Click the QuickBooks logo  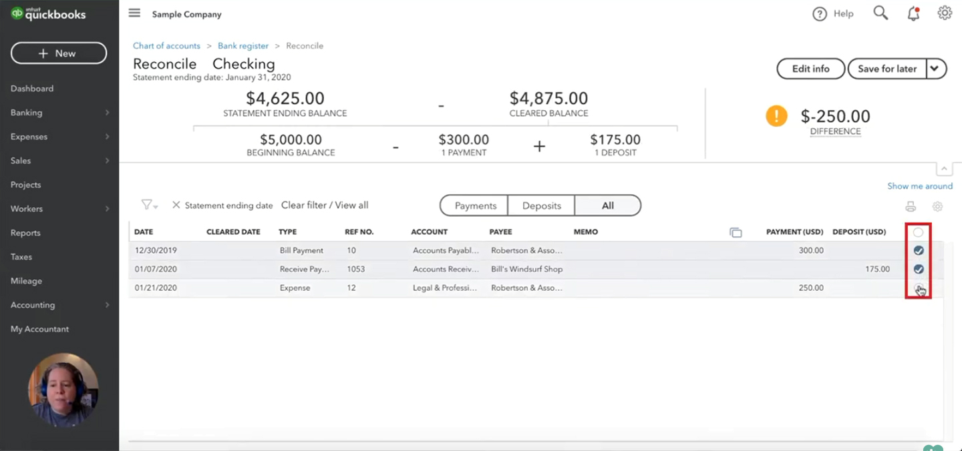[48, 13]
